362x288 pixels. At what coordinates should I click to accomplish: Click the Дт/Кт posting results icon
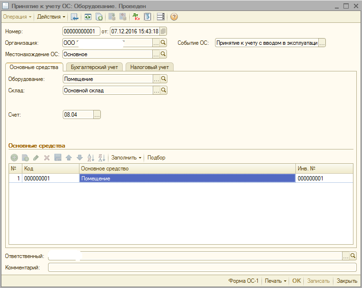click(136, 17)
